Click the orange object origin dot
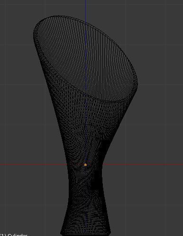 (x=85, y=165)
